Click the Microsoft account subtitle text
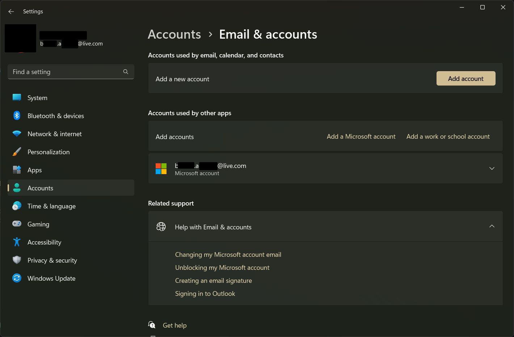This screenshot has width=514, height=337. pos(197,173)
